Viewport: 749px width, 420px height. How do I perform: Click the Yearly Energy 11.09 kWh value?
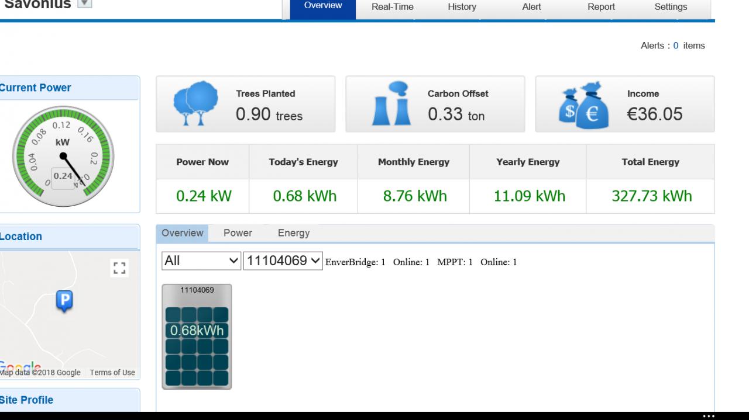pos(530,196)
